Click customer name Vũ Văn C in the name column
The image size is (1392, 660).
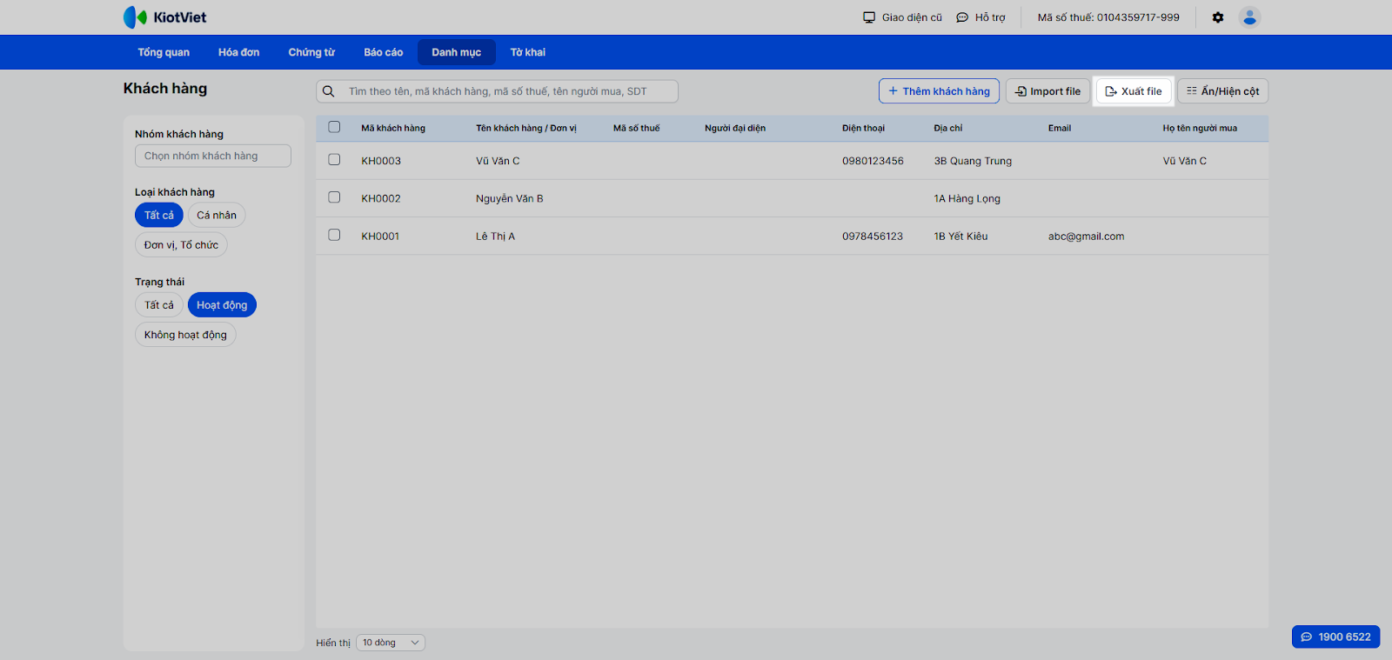(x=498, y=161)
